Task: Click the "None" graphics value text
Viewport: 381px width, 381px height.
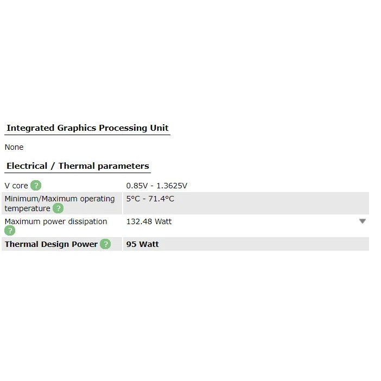Action: pos(14,147)
